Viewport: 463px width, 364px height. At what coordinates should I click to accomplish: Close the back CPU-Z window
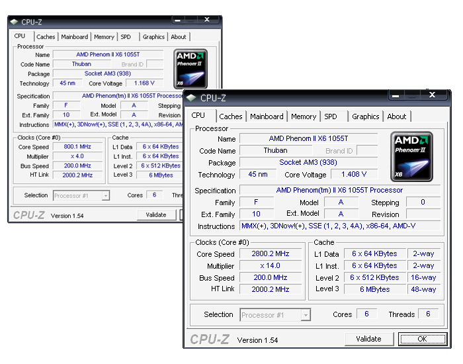(x=207, y=20)
